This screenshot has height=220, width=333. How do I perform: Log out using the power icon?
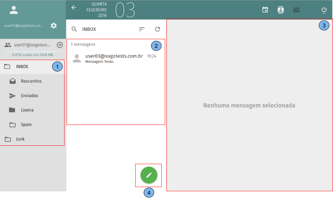(324, 10)
